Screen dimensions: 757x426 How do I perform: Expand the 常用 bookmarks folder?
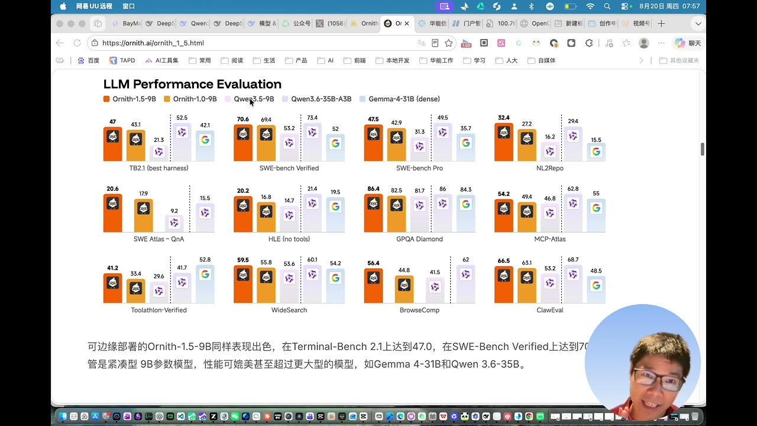point(200,60)
